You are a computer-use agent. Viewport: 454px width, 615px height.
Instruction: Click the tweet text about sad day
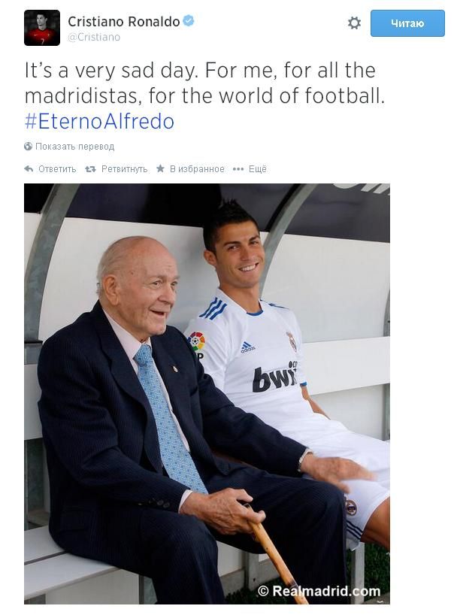tap(204, 83)
